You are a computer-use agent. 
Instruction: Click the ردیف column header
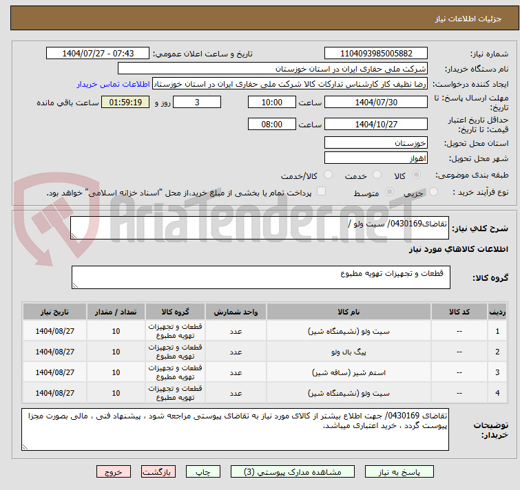[497, 312]
